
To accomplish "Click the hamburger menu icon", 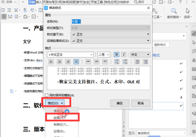I will [x=3, y=2].
